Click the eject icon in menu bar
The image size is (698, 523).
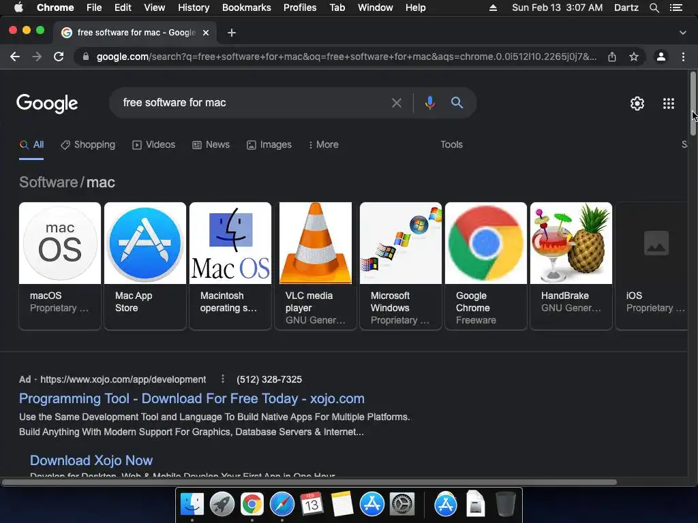[494, 7]
